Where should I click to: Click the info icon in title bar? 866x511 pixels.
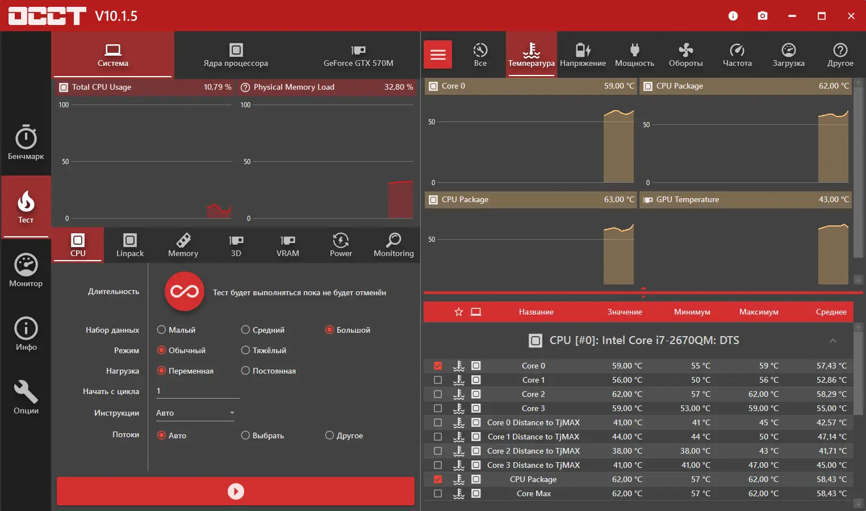733,16
